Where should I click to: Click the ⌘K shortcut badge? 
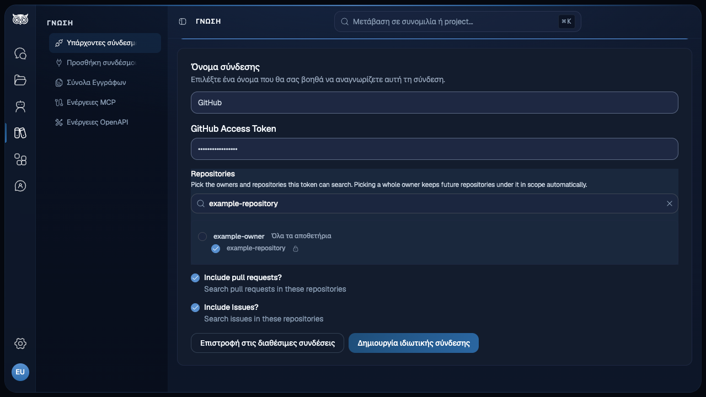(x=566, y=22)
